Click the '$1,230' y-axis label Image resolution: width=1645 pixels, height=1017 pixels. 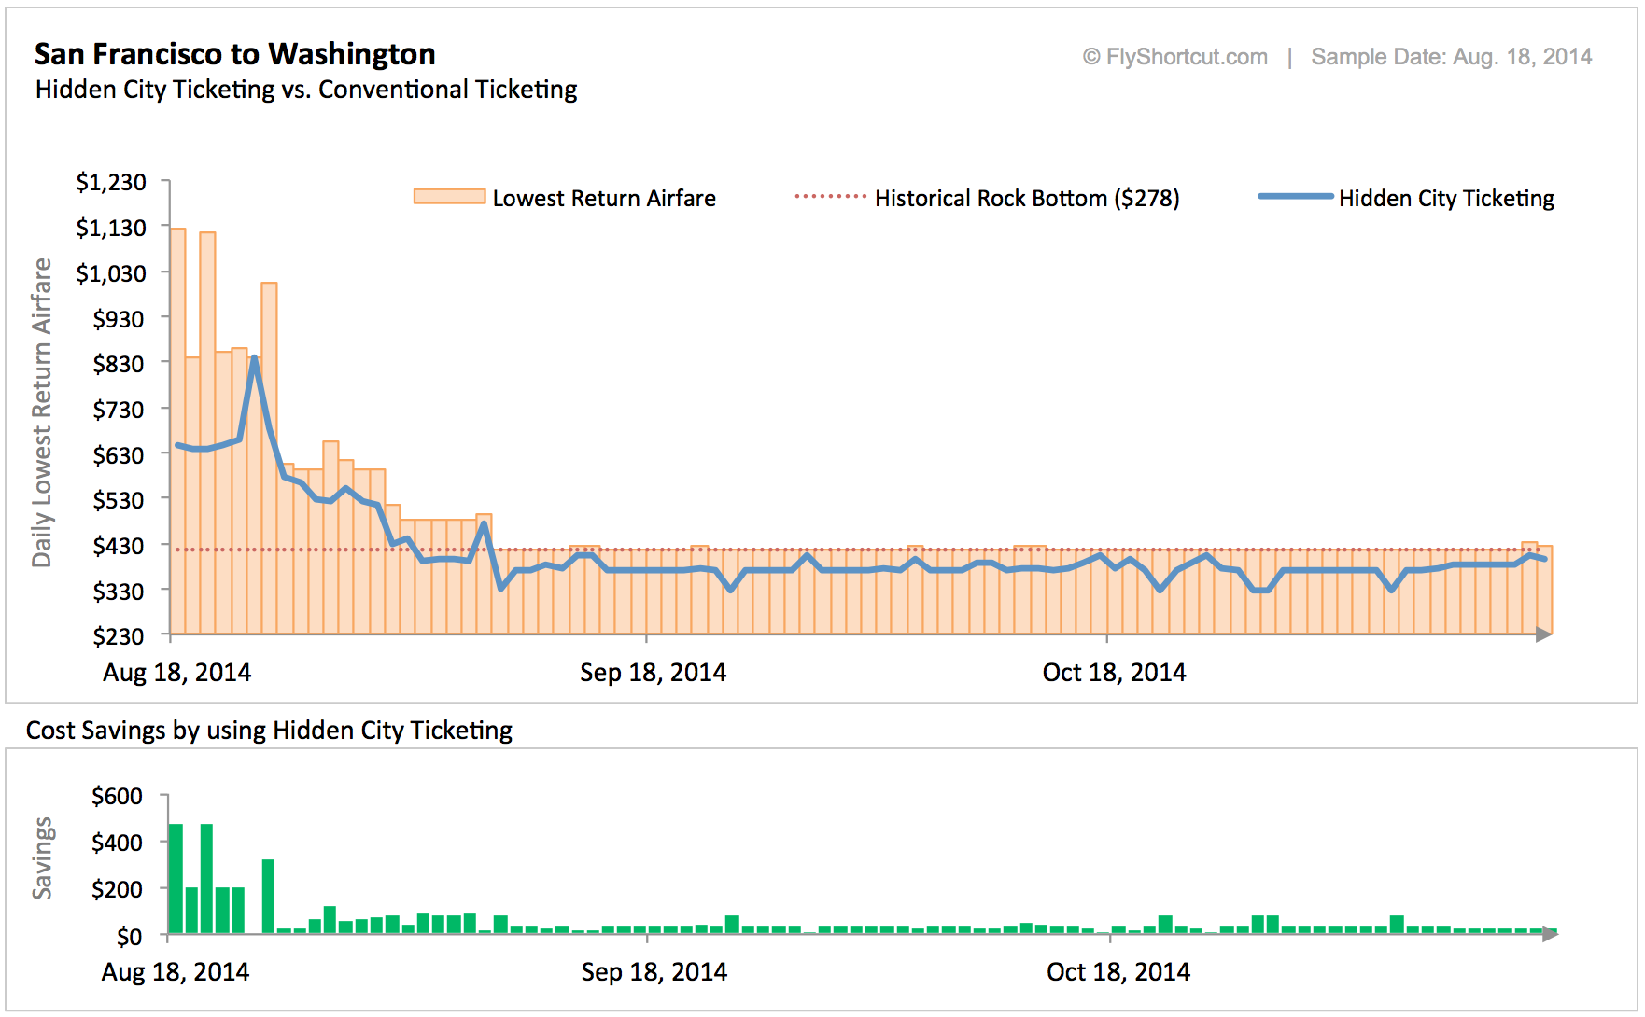point(111,182)
